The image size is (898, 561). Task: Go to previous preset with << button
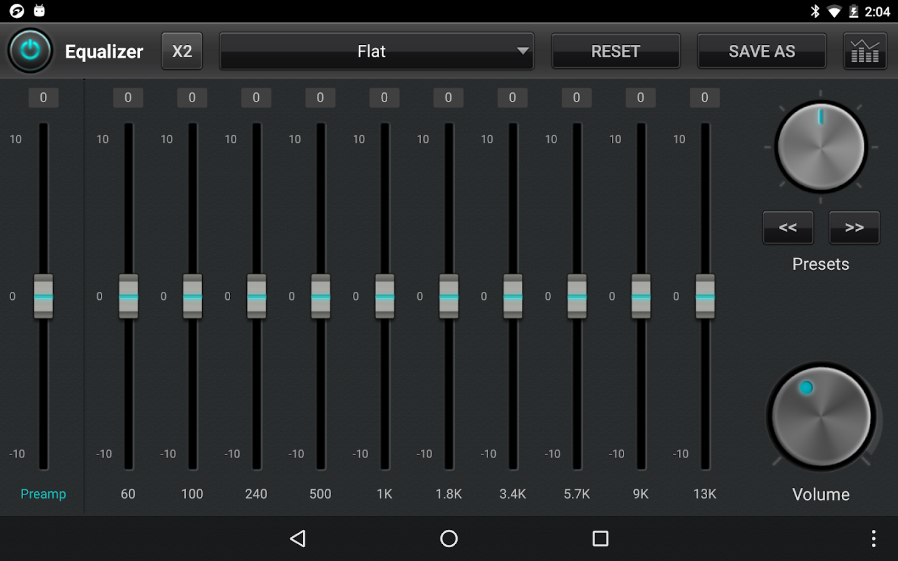click(x=788, y=228)
